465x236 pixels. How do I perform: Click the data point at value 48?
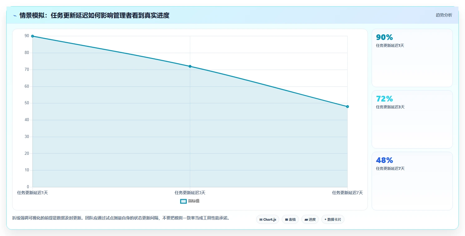(x=347, y=106)
